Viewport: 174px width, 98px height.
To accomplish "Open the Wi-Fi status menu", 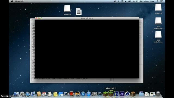I will pyautogui.click(x=122, y=1).
